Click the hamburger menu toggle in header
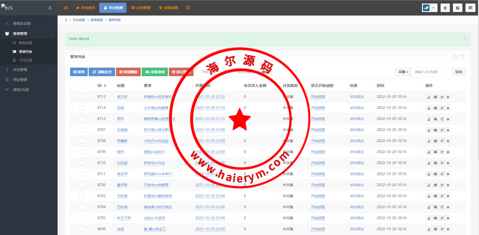The height and width of the screenshot is (235, 479). click(66, 8)
